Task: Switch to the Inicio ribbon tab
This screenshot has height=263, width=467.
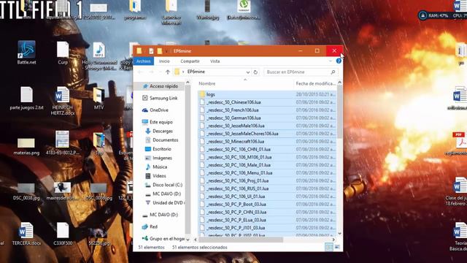Action: coord(164,61)
